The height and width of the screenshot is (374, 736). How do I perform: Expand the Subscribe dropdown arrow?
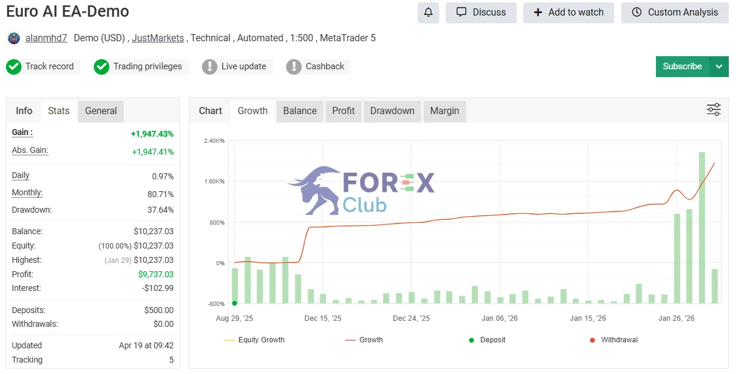click(719, 66)
